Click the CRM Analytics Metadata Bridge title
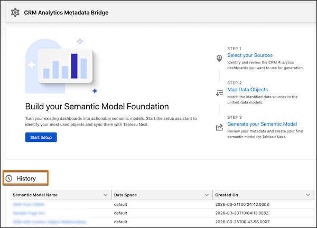Screen dimensions: 317x228 point(66,13)
